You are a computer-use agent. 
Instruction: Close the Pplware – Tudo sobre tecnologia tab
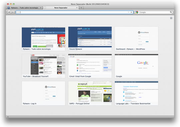pyautogui.click(x=41, y=8)
